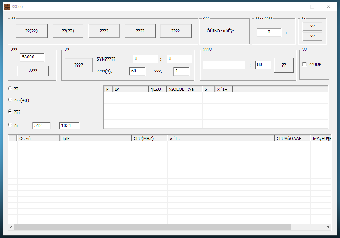Click the field containing 60
The image size is (340, 238).
pyautogui.click(x=137, y=71)
